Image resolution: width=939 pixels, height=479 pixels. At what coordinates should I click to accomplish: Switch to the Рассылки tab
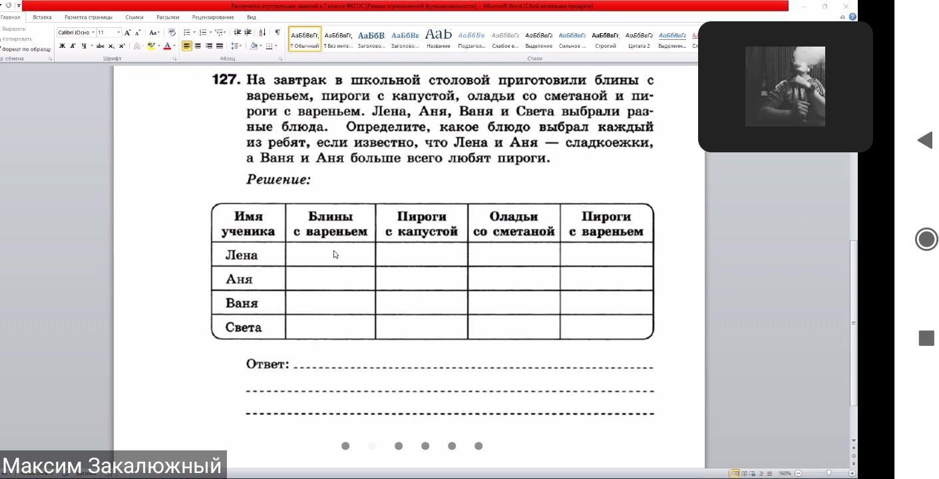[x=168, y=17]
